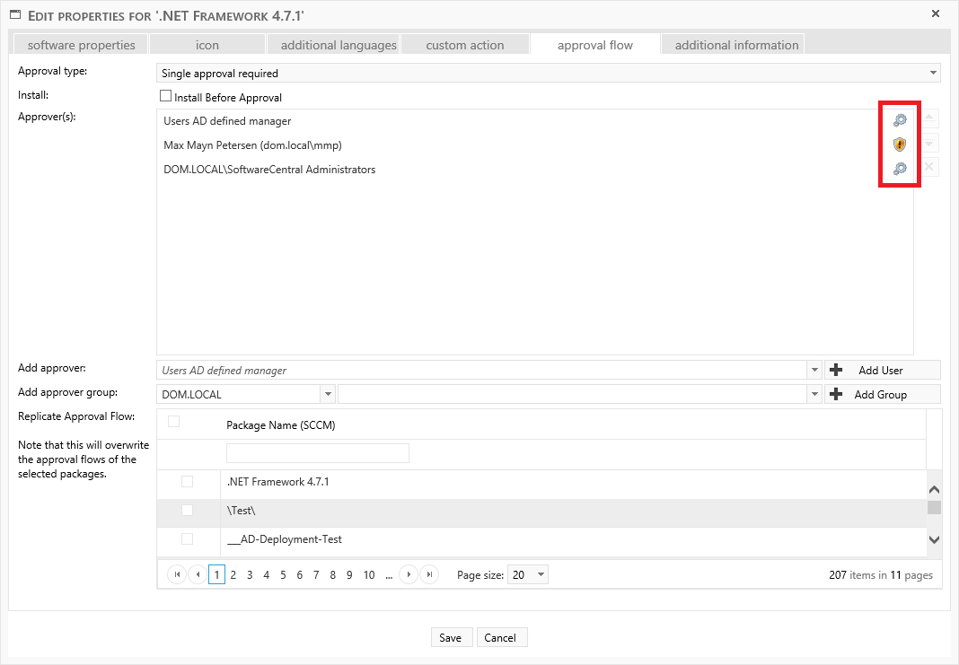Click the gear icon for SoftwareCentral Administrators

[899, 169]
